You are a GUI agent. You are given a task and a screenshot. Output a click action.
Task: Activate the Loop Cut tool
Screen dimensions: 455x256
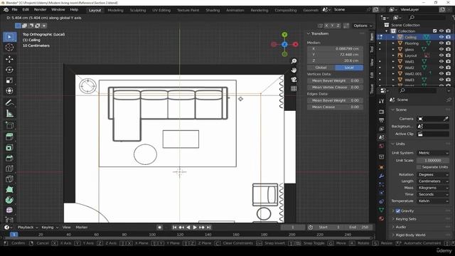pyautogui.click(x=9, y=169)
